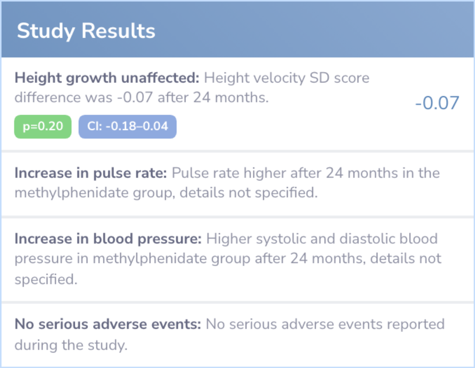Click the height velocity SD score description

click(x=192, y=88)
